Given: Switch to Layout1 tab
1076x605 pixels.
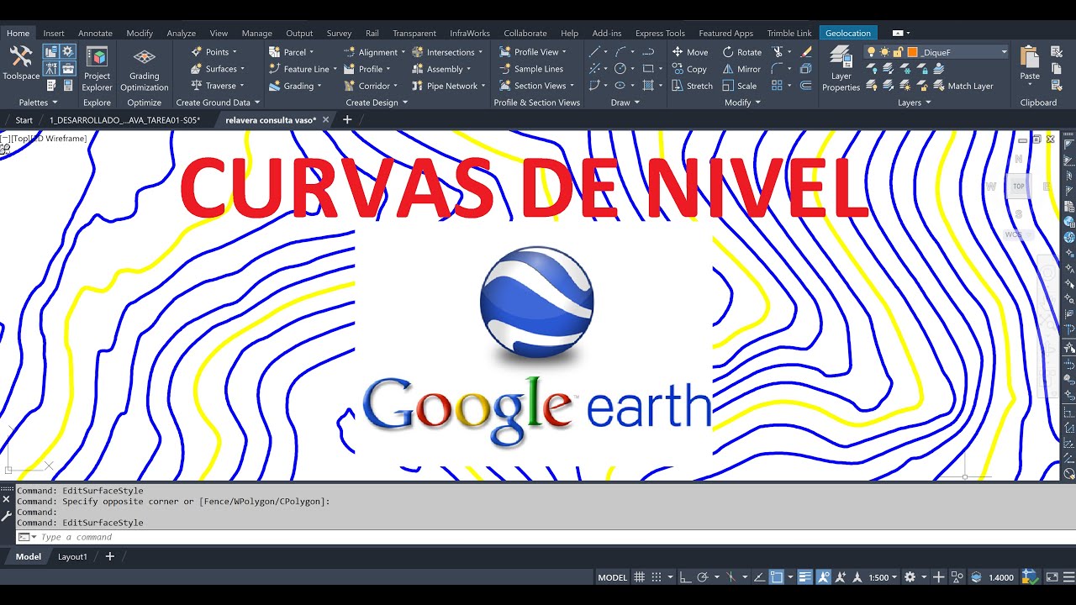Looking at the screenshot, I should 72,556.
